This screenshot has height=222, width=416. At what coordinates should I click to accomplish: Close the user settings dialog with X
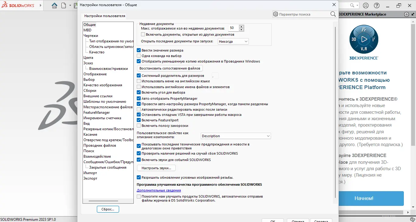(334, 5)
